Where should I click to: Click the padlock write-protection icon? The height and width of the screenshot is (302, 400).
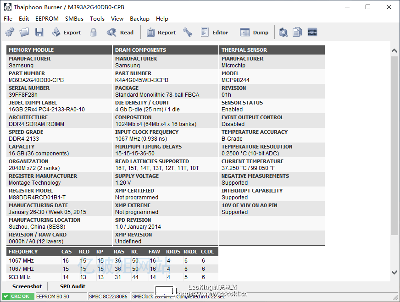tap(94, 33)
